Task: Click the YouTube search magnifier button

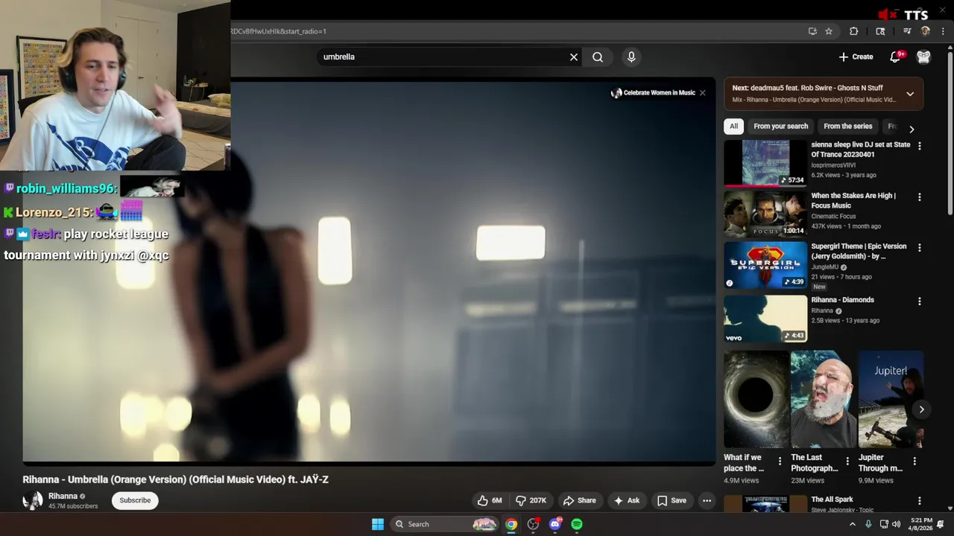Action: point(598,57)
